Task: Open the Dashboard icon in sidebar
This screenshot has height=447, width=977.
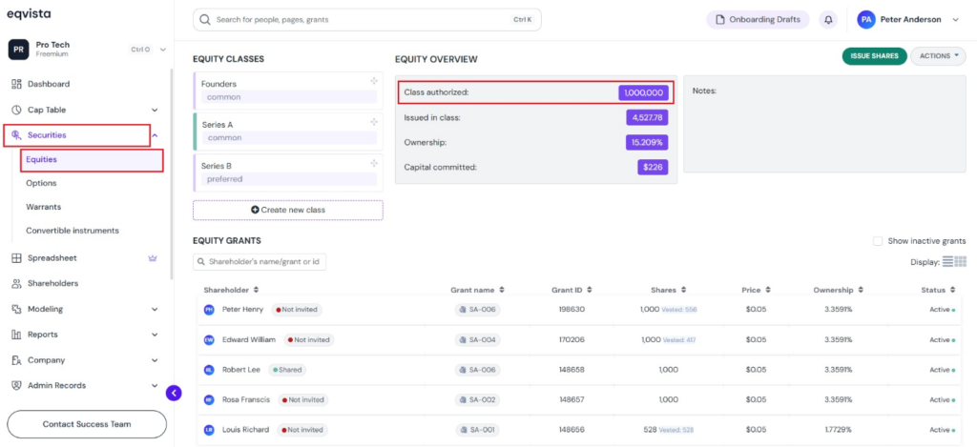Action: pyautogui.click(x=17, y=84)
